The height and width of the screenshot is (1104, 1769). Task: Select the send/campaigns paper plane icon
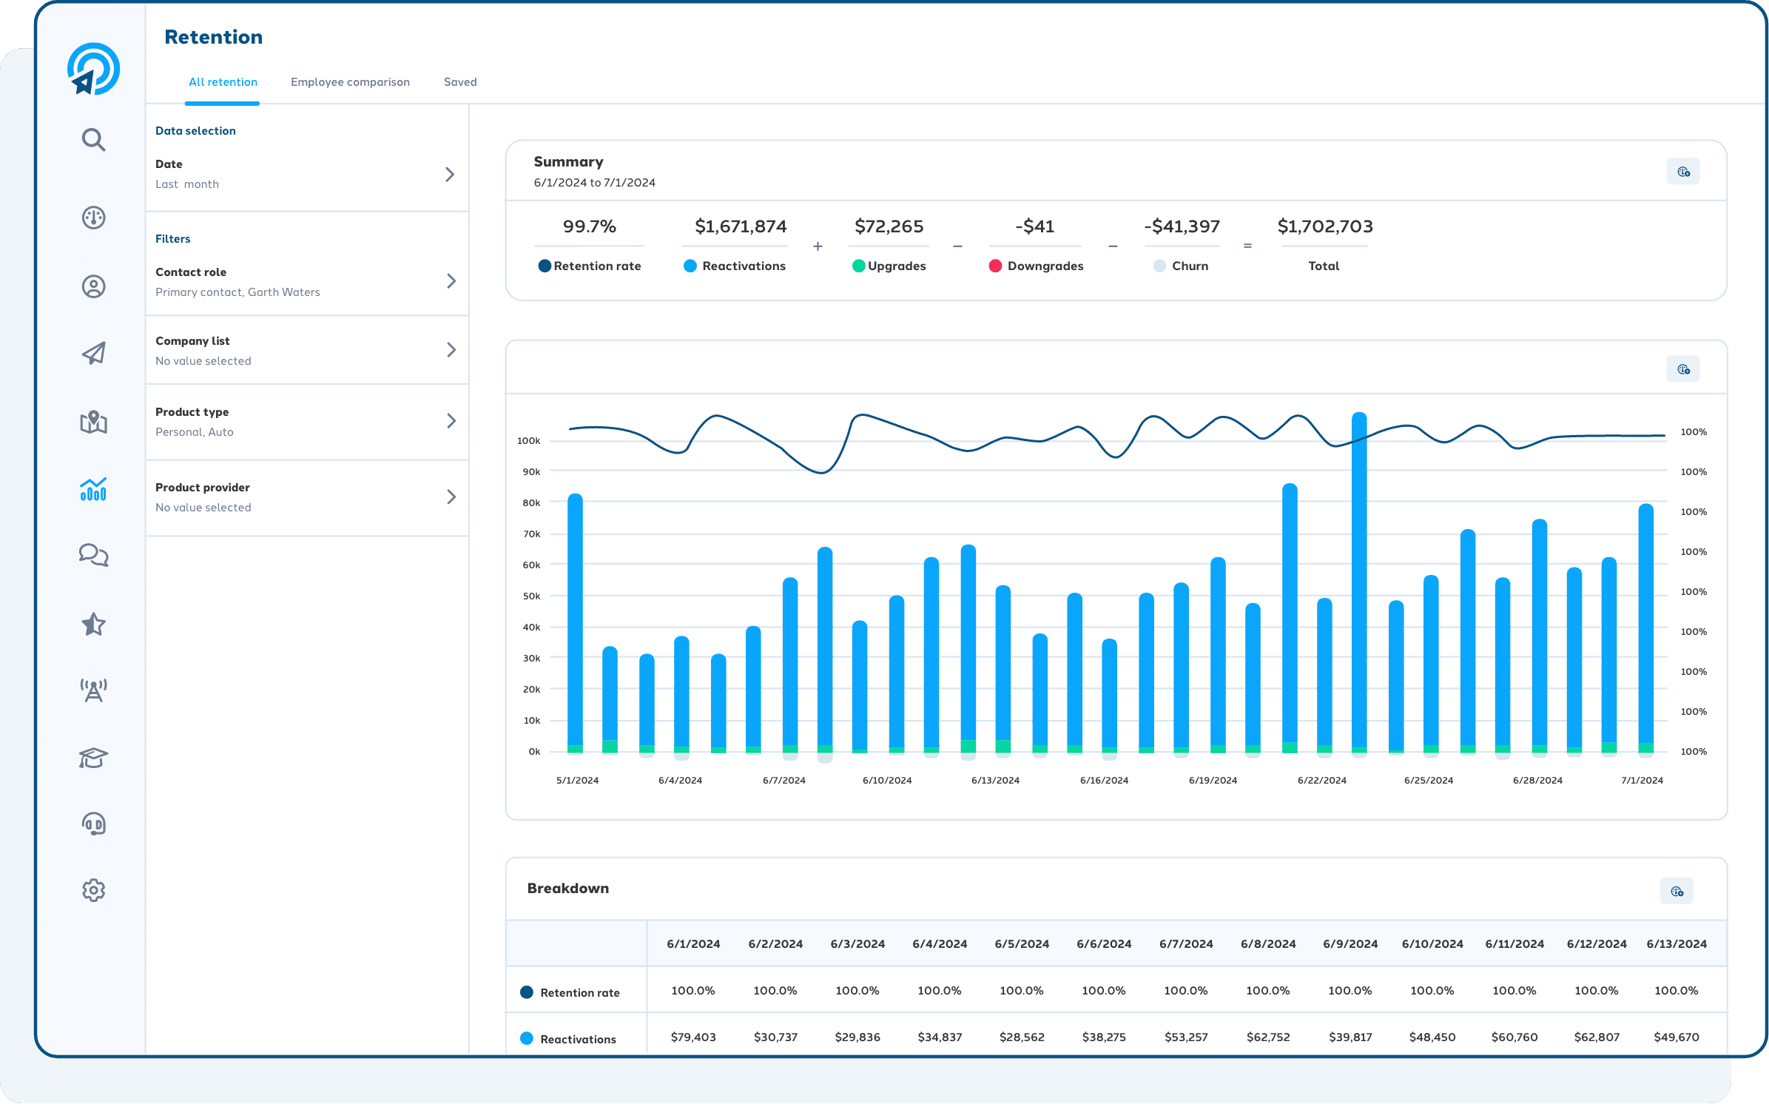point(93,353)
